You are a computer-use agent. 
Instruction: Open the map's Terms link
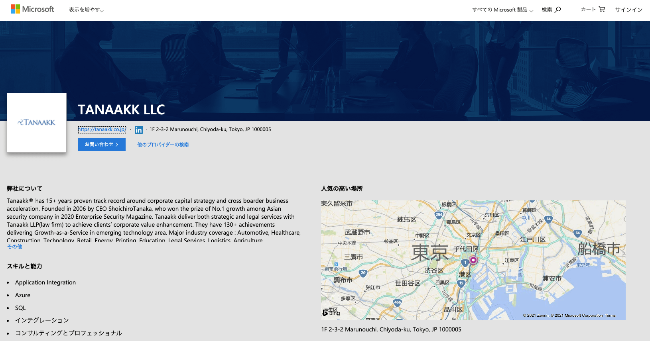[610, 316]
